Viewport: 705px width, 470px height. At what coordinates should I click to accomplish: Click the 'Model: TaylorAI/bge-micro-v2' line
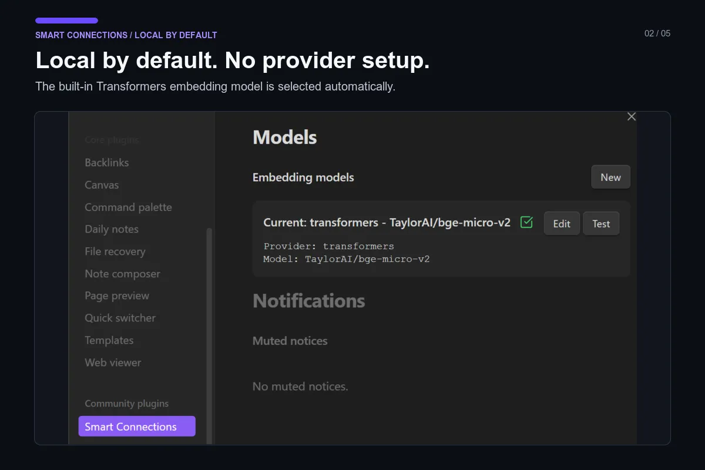346,258
